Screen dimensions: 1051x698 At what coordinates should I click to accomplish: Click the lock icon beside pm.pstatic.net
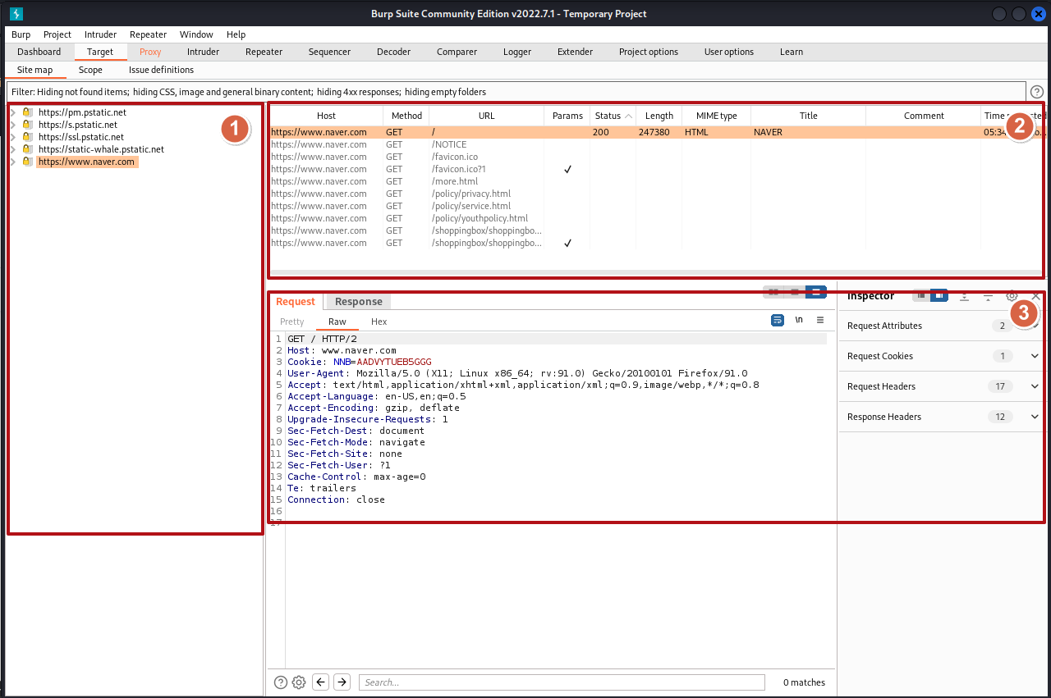click(27, 112)
